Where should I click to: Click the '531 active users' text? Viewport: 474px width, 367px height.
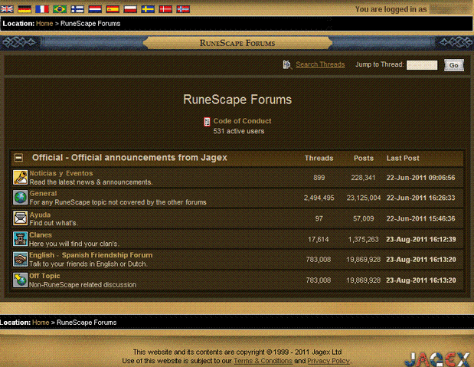point(239,131)
